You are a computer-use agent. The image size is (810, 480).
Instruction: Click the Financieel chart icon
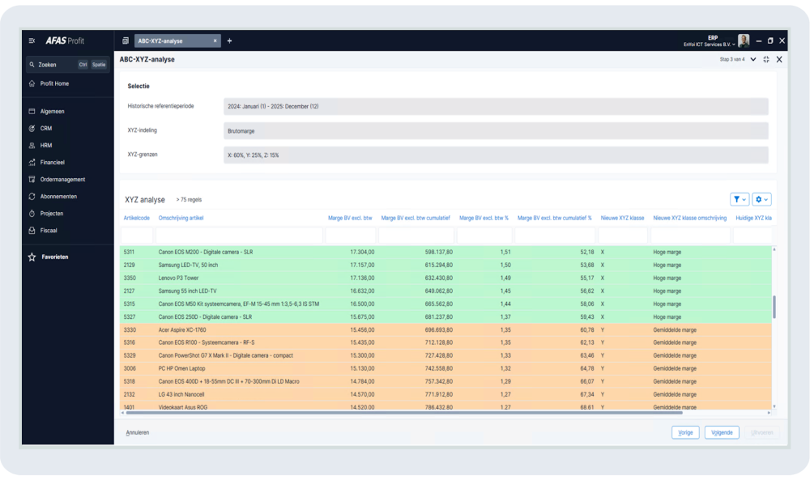32,163
